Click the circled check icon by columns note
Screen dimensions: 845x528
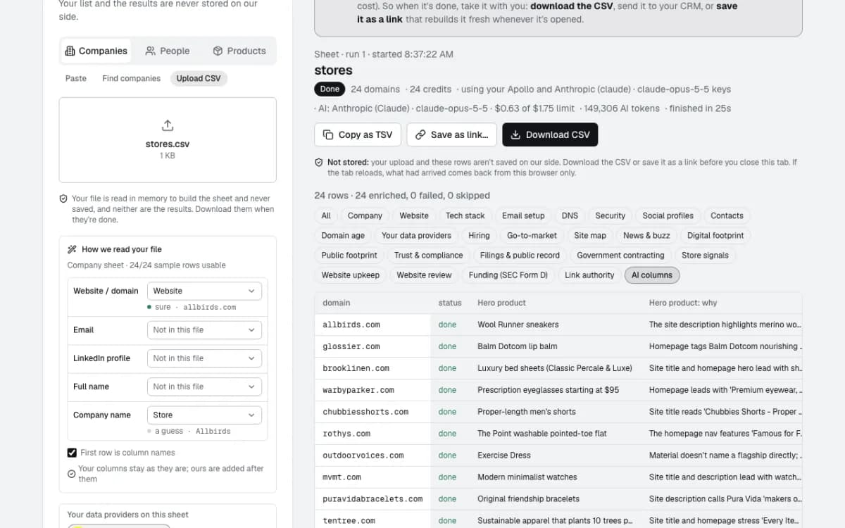click(72, 474)
